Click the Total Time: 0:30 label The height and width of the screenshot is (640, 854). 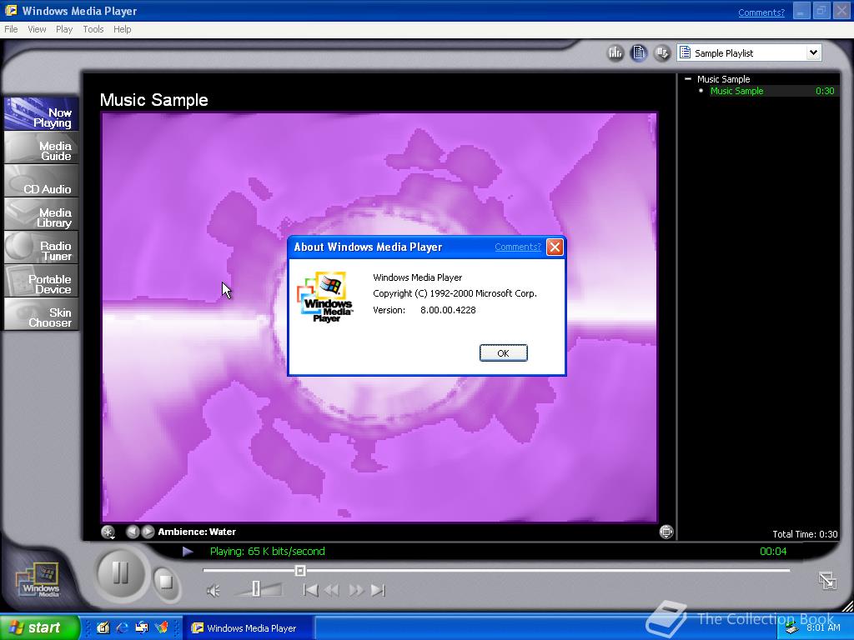coord(805,534)
